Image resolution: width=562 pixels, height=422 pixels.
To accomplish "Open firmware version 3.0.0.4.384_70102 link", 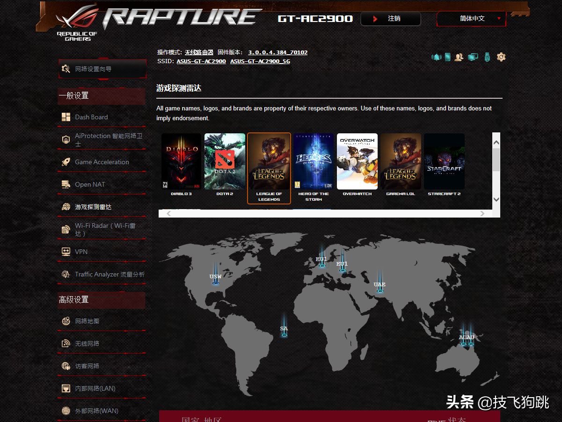I will pyautogui.click(x=277, y=52).
